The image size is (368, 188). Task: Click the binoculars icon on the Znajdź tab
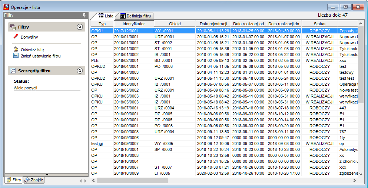click(27, 180)
